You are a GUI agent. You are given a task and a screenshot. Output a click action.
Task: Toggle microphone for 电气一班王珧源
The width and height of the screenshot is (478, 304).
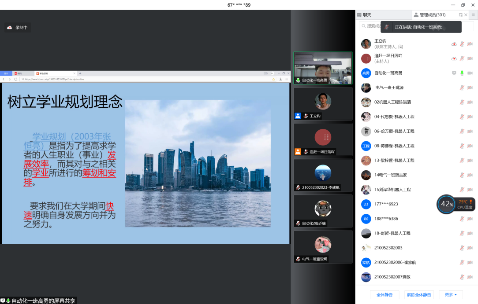[x=462, y=88]
